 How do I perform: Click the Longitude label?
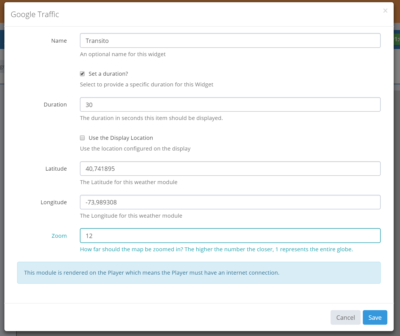(x=54, y=202)
